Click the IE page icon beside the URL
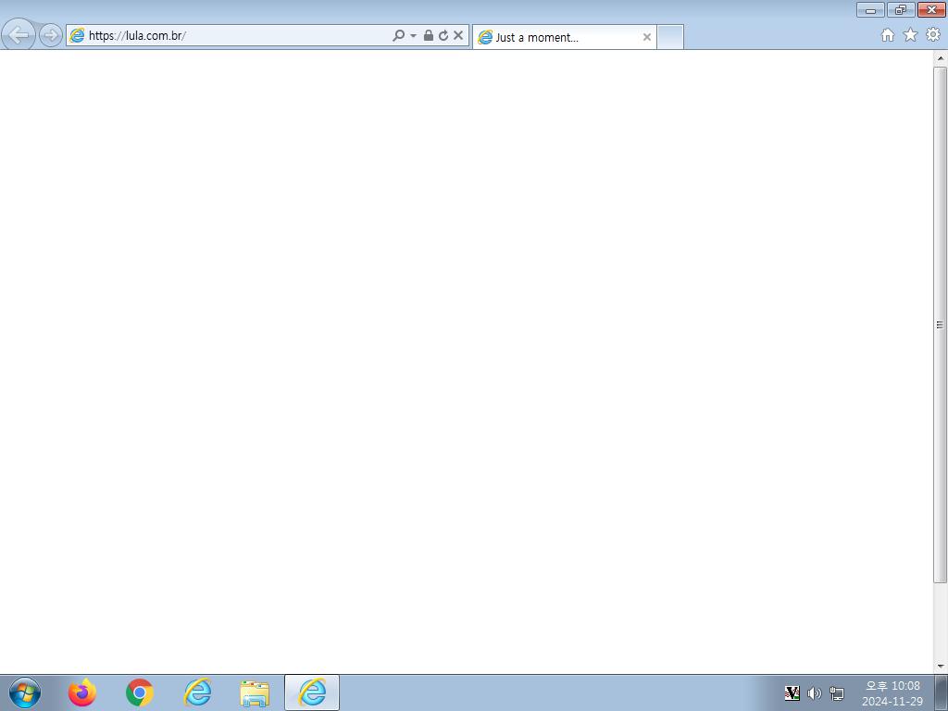Viewport: 948px width, 711px height. tap(77, 35)
